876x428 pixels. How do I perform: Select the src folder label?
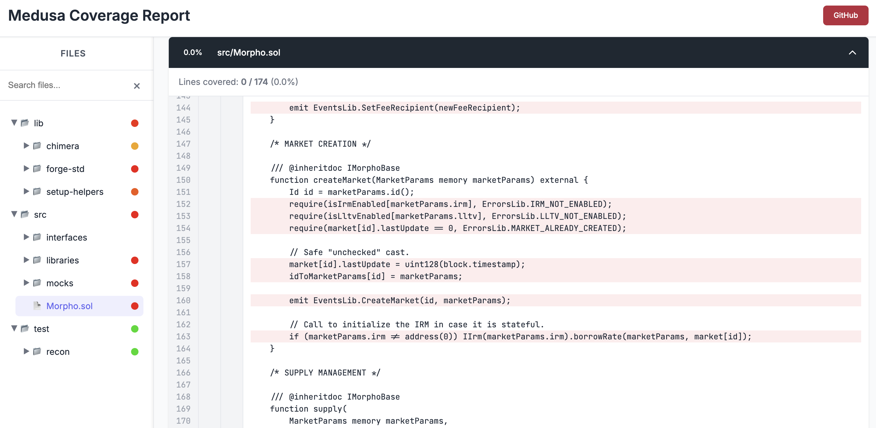(40, 215)
